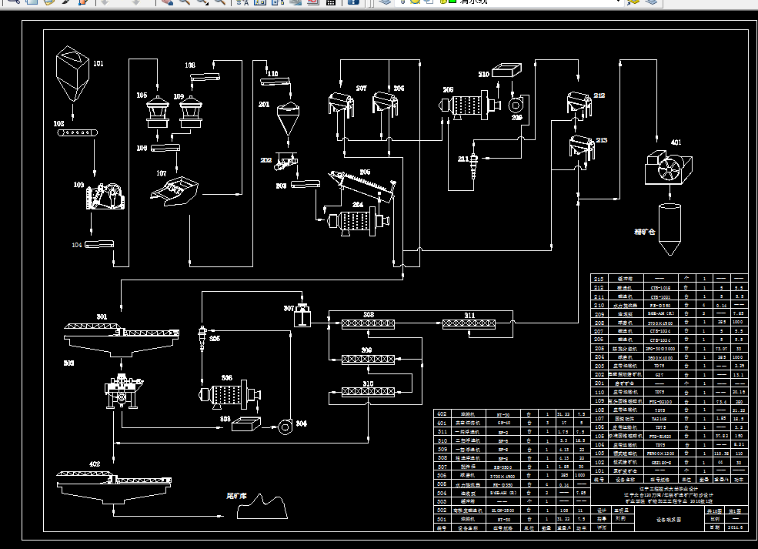Click the 第1张 cell in title block
Viewport: 758px width, 549px height.
pos(736,511)
